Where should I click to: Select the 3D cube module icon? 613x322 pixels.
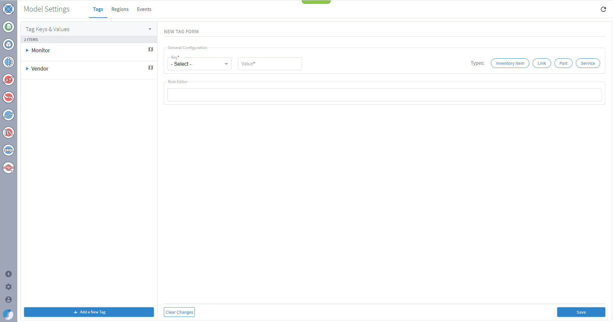pyautogui.click(x=9, y=44)
